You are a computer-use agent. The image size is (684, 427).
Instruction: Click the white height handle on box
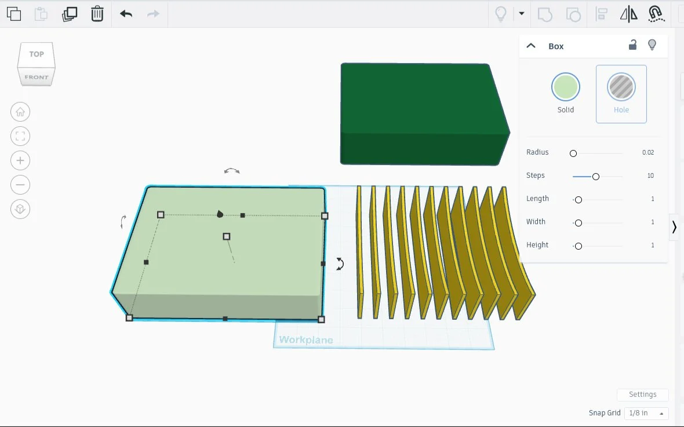coord(227,236)
